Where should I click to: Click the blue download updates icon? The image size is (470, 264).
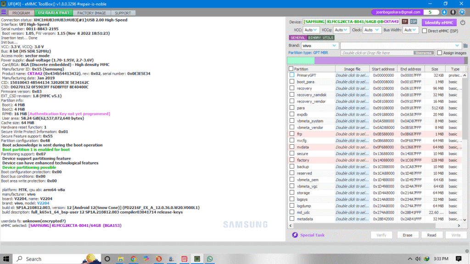coord(445,12)
